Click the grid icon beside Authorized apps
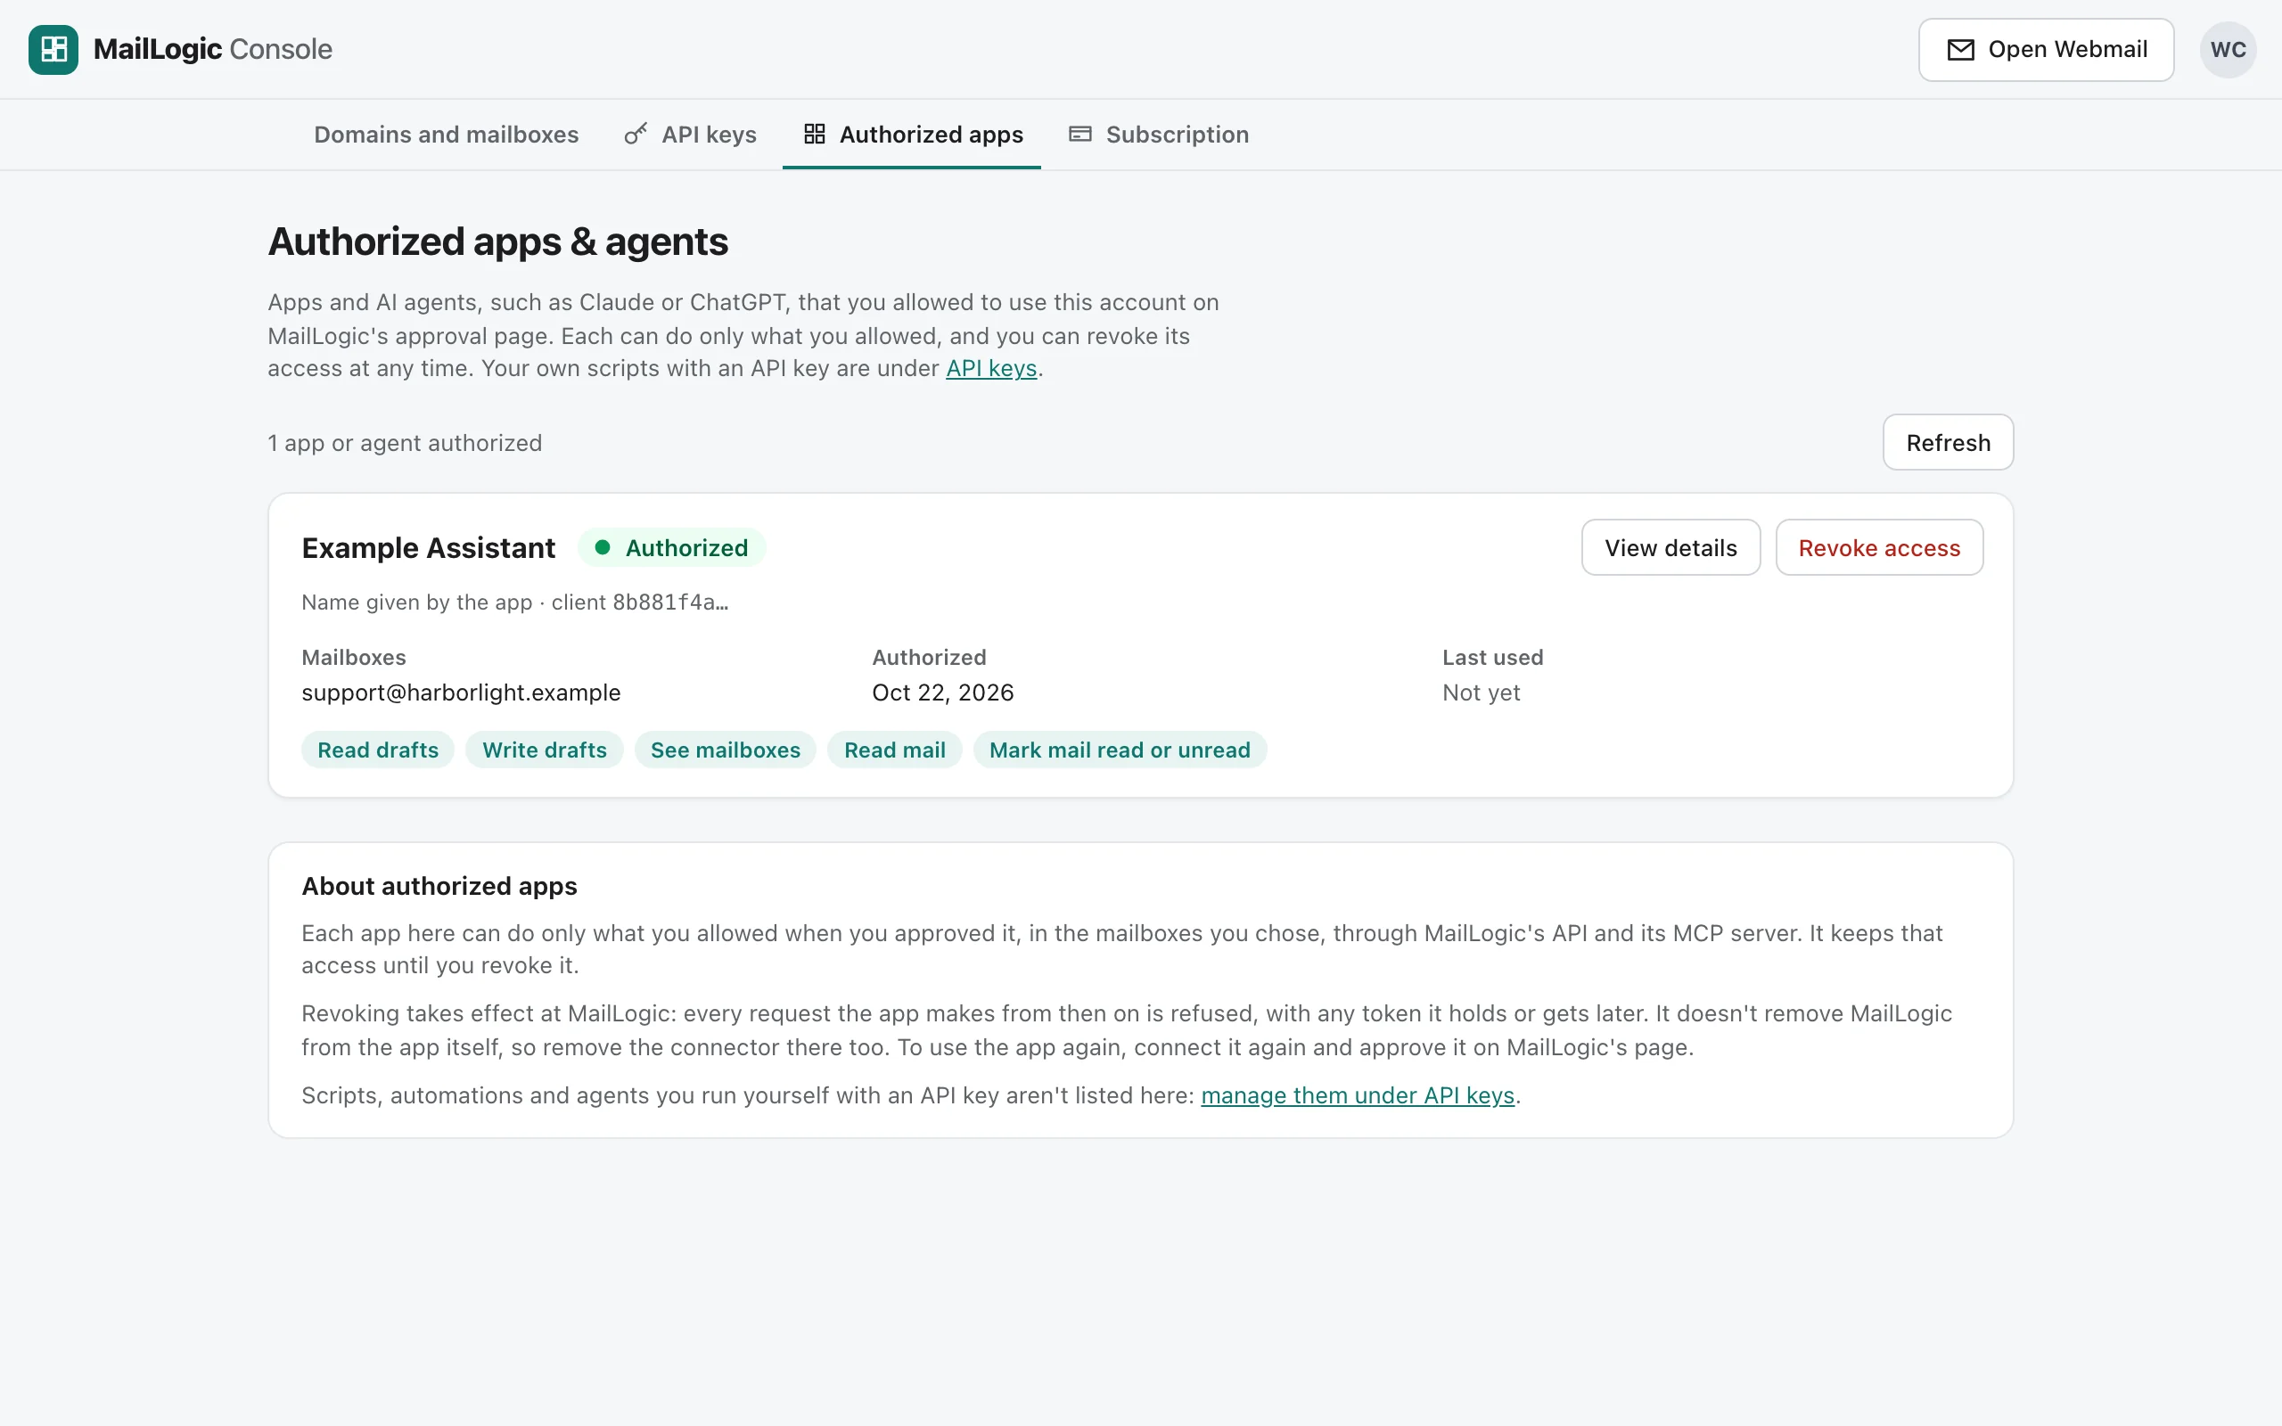Screen dimensions: 2282x1426 815,134
